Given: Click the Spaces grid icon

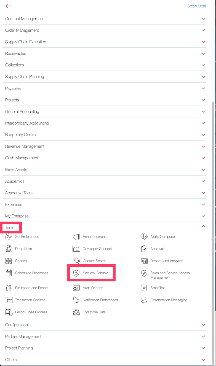Looking at the screenshot, I should point(9,261).
